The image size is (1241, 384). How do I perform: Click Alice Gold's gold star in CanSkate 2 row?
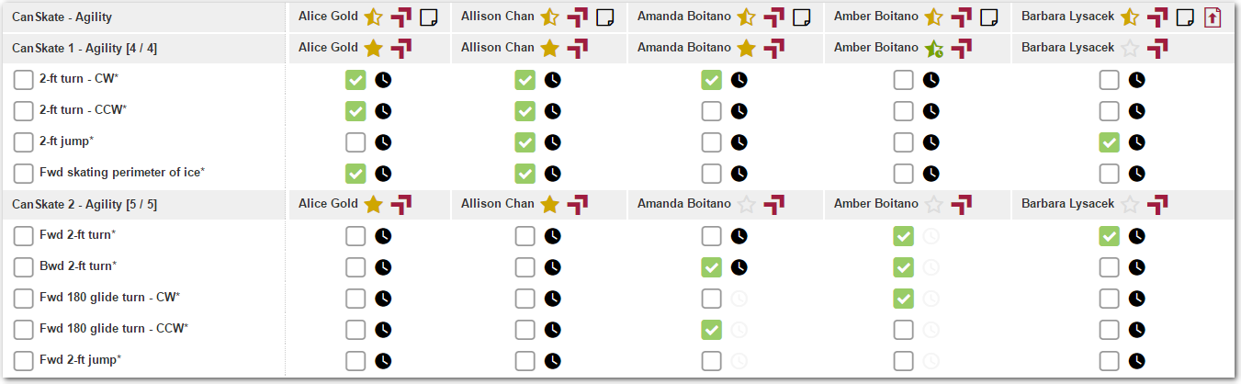[373, 204]
